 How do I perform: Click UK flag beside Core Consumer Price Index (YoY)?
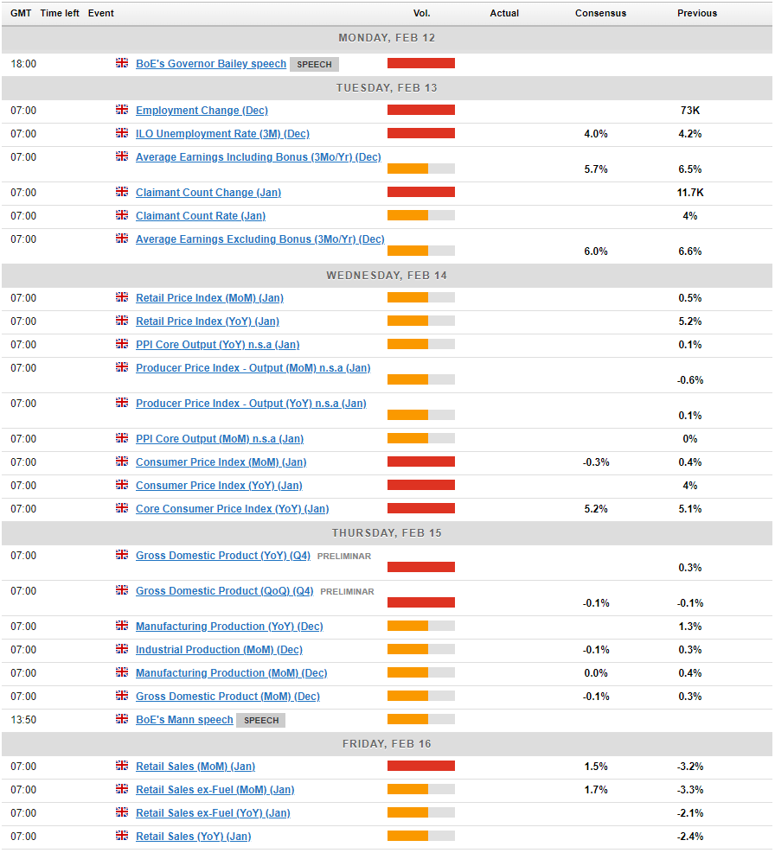[122, 508]
